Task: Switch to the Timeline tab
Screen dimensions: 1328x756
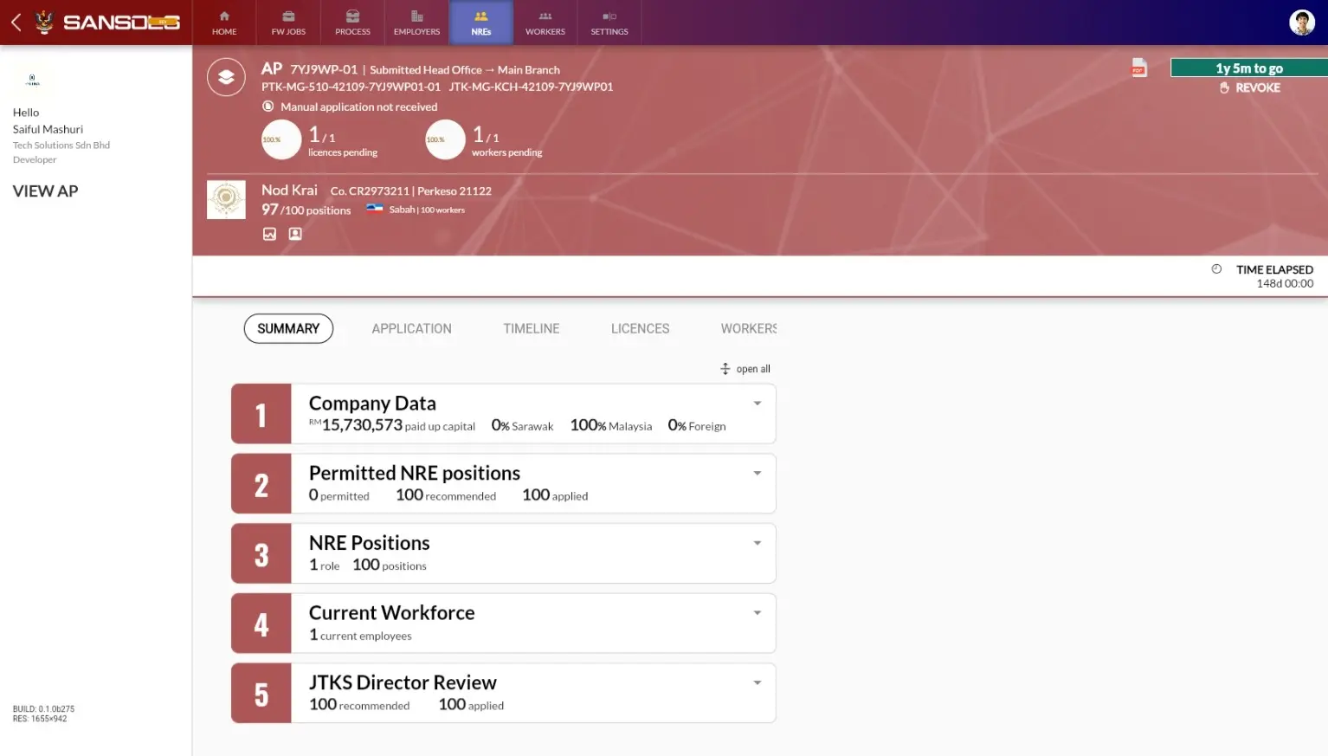Action: [x=531, y=328]
